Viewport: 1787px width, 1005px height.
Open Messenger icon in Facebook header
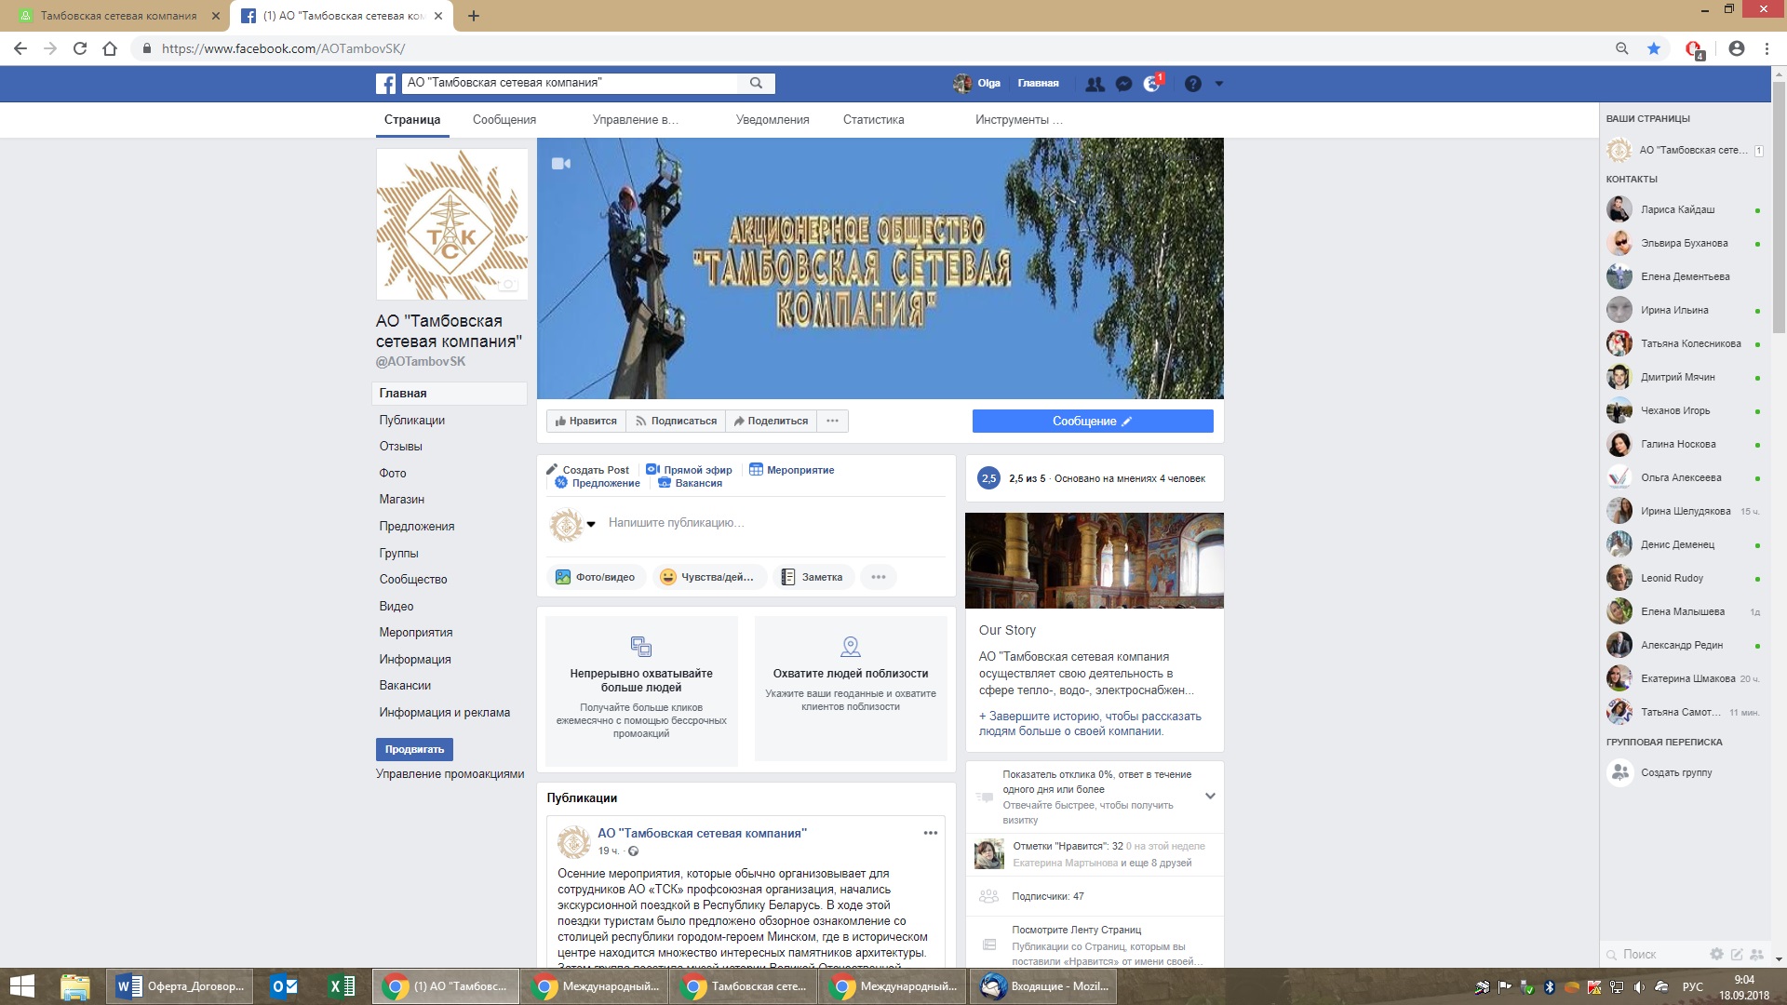click(1123, 84)
